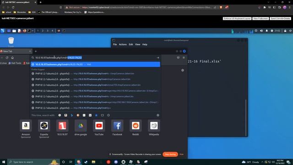Open notifications bell in Kali panel

pyautogui.click(x=266, y=31)
